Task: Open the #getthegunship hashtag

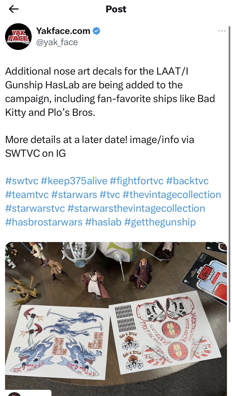Action: 160,222
